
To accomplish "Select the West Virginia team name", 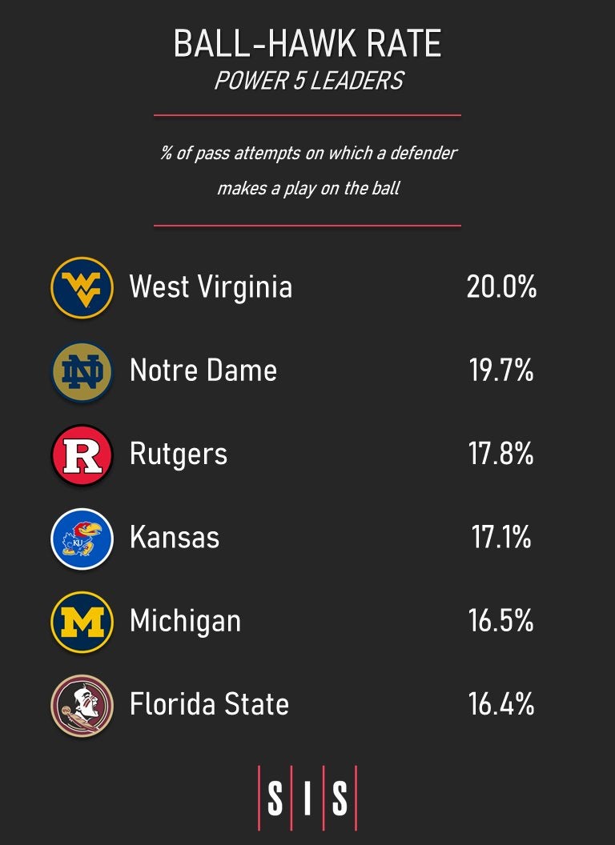I will click(x=211, y=286).
